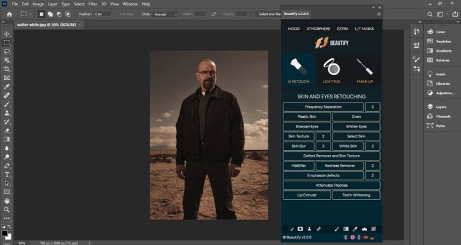Collapse the Beautify panel with double arrows
This screenshot has height=245, width=461.
[x=373, y=7]
